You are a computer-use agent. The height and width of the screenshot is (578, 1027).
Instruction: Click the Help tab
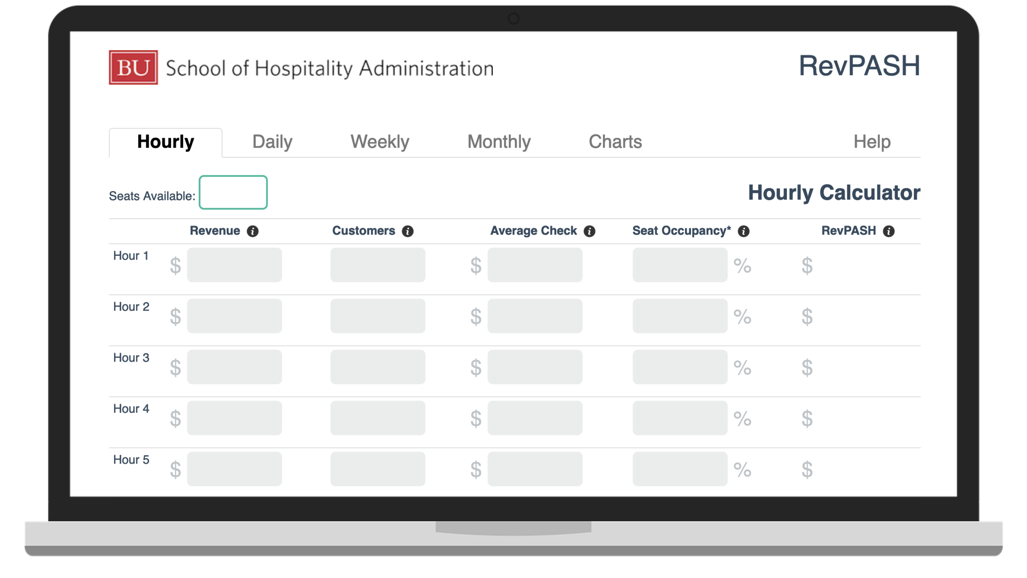tap(872, 141)
